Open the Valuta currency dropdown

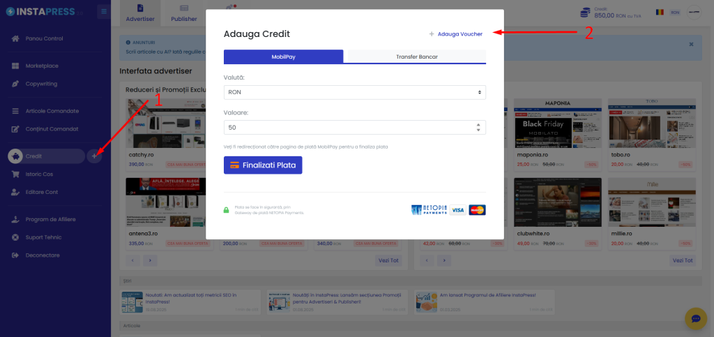click(354, 92)
